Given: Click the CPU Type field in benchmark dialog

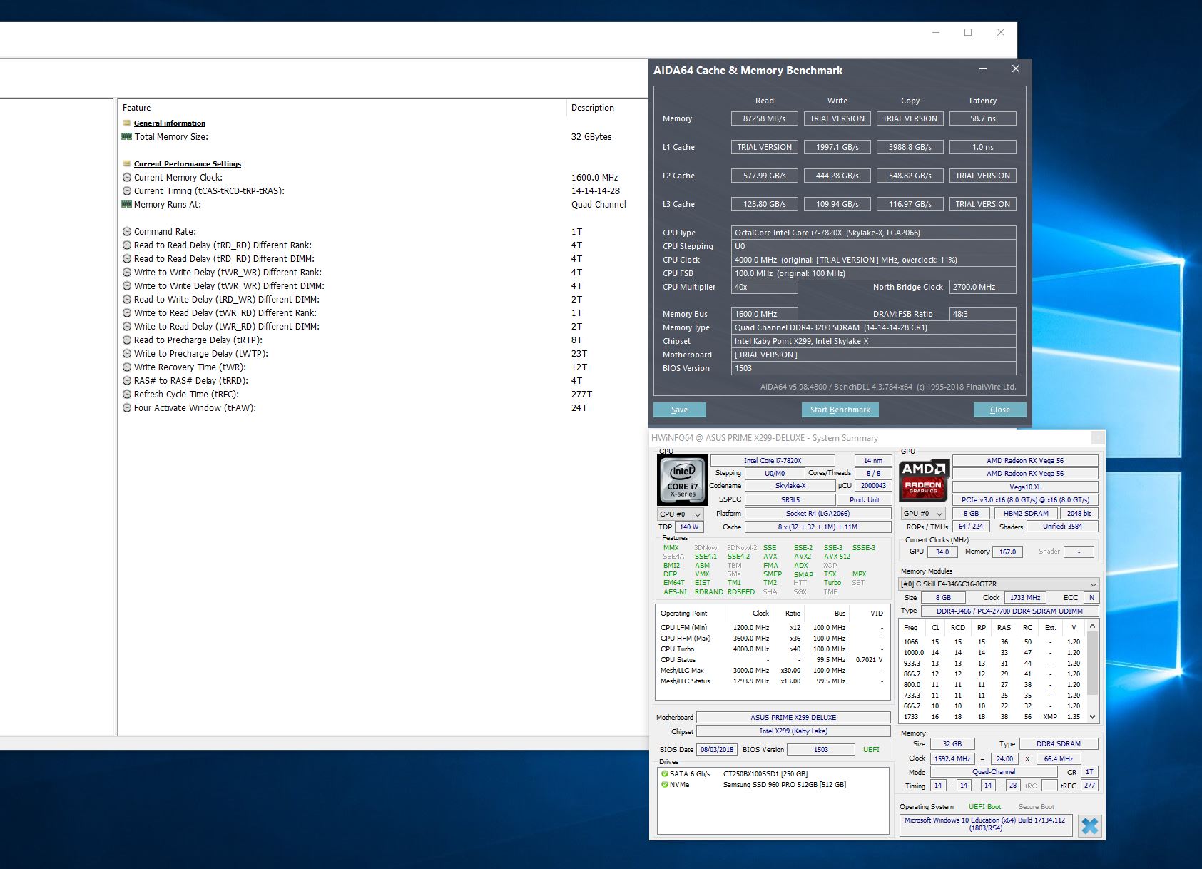Looking at the screenshot, I should (873, 233).
